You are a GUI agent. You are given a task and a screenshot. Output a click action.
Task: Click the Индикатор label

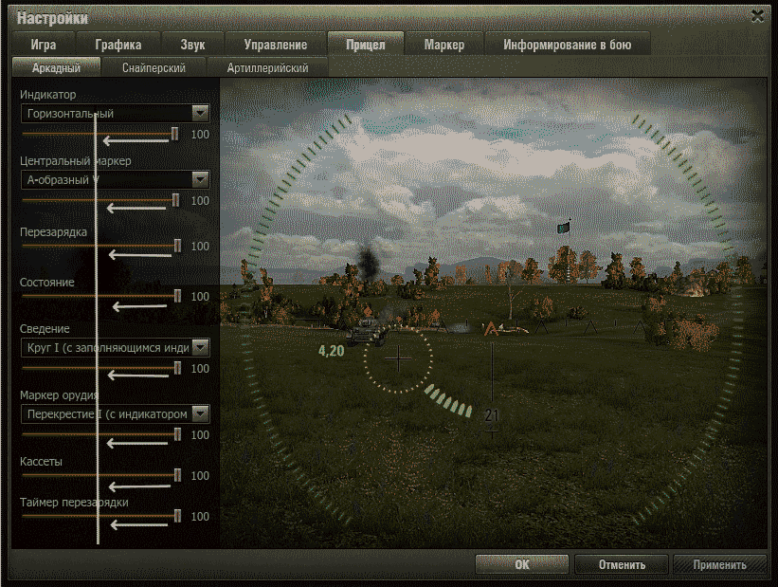coord(47,95)
